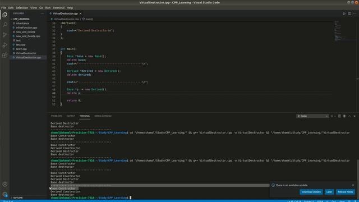
Task: Open new_and_Delete.cpp in explorer
Action: pyautogui.click(x=28, y=36)
